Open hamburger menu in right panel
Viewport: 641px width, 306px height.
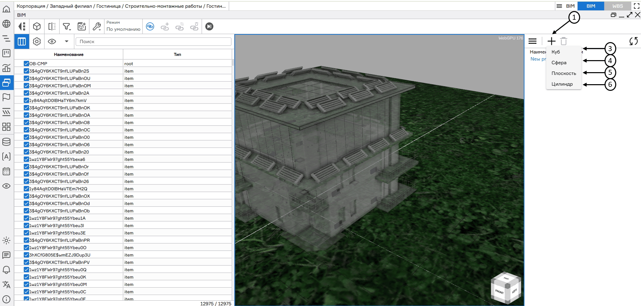[533, 41]
